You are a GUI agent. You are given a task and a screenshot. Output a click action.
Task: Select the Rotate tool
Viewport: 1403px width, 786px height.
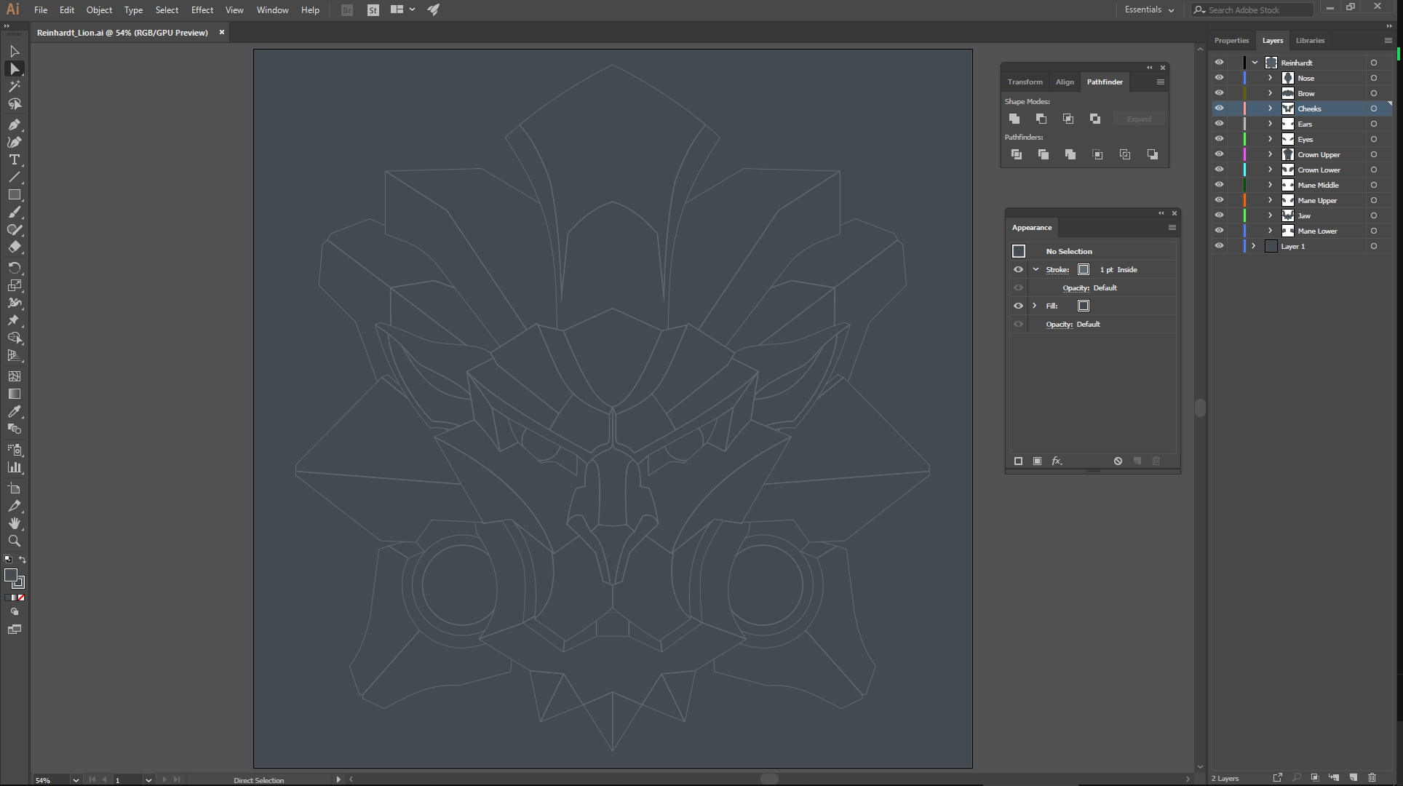(x=15, y=268)
